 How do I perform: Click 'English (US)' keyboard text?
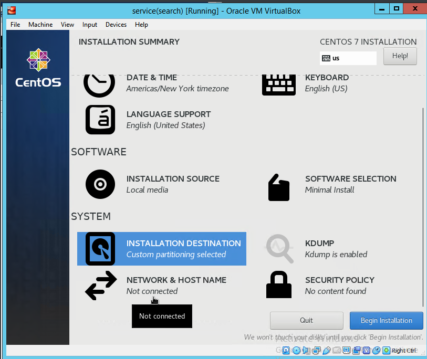click(x=326, y=89)
